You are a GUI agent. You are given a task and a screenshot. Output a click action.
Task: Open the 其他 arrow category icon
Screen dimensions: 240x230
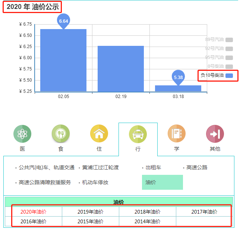pyautogui.click(x=215, y=134)
